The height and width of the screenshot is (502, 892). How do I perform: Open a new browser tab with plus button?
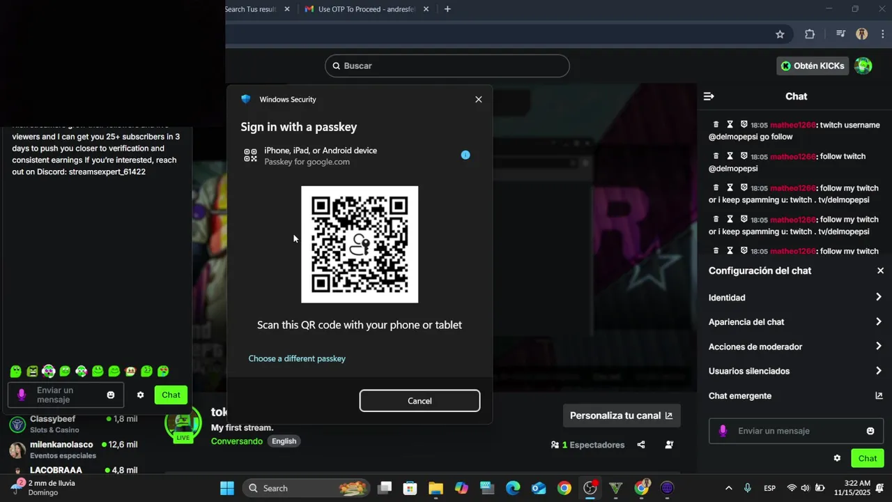[x=447, y=9]
